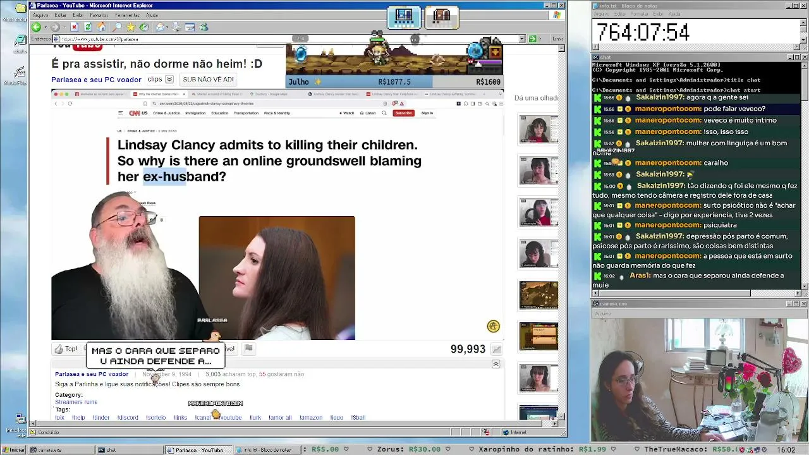Go to the Home page icon

(102, 27)
